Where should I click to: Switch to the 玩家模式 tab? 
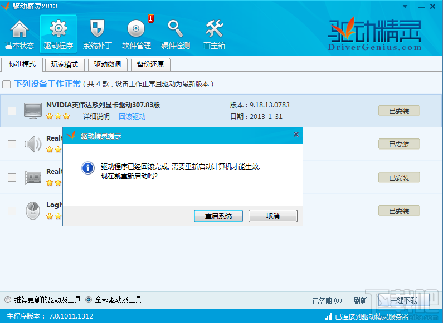point(65,64)
